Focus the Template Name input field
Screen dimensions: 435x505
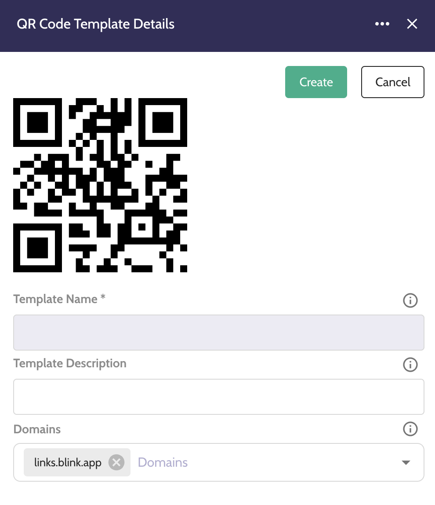219,333
